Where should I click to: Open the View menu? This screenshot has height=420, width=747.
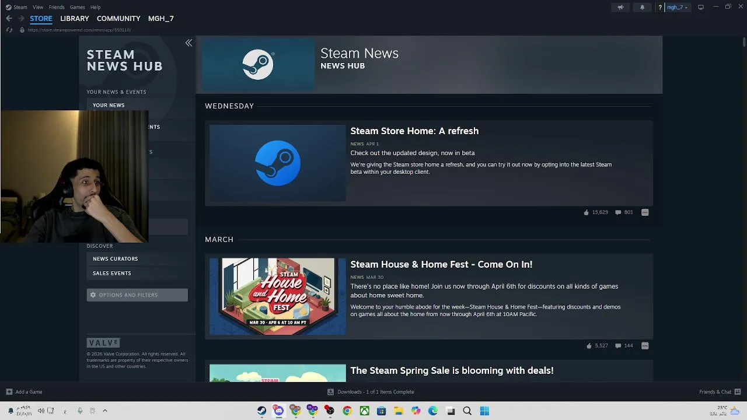[38, 7]
